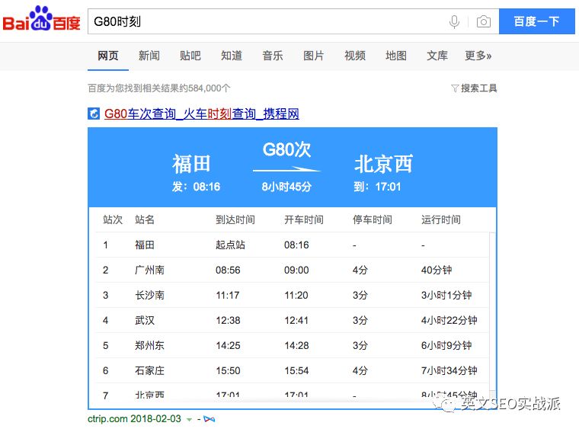579x429 pixels.
Task: Open the 贴吧 tab
Action: tap(190, 56)
